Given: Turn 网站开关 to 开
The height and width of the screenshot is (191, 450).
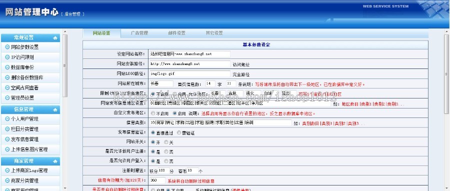Looking at the screenshot, I should [152, 142].
